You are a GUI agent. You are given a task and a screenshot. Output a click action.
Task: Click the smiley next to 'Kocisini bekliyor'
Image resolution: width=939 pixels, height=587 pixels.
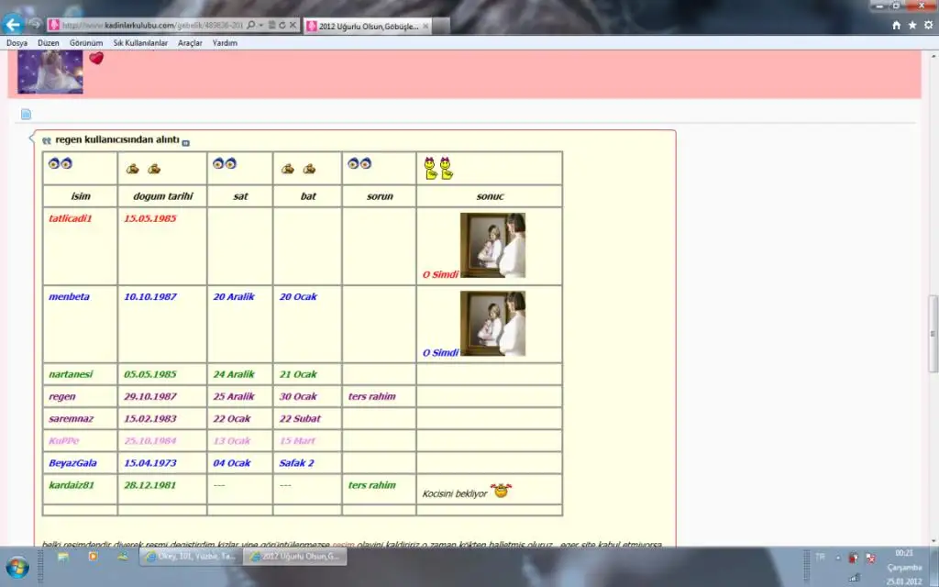[501, 491]
